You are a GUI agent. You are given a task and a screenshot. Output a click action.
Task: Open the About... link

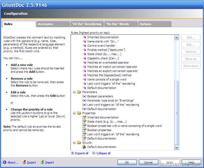[13, 163]
